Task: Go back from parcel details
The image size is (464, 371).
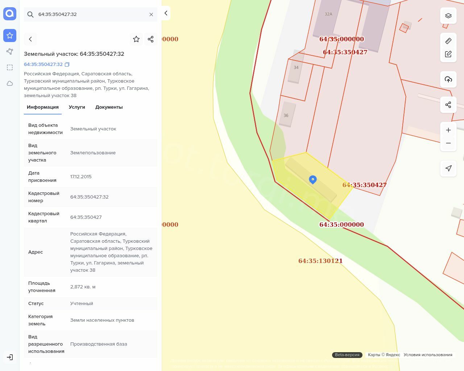Action: click(x=30, y=39)
